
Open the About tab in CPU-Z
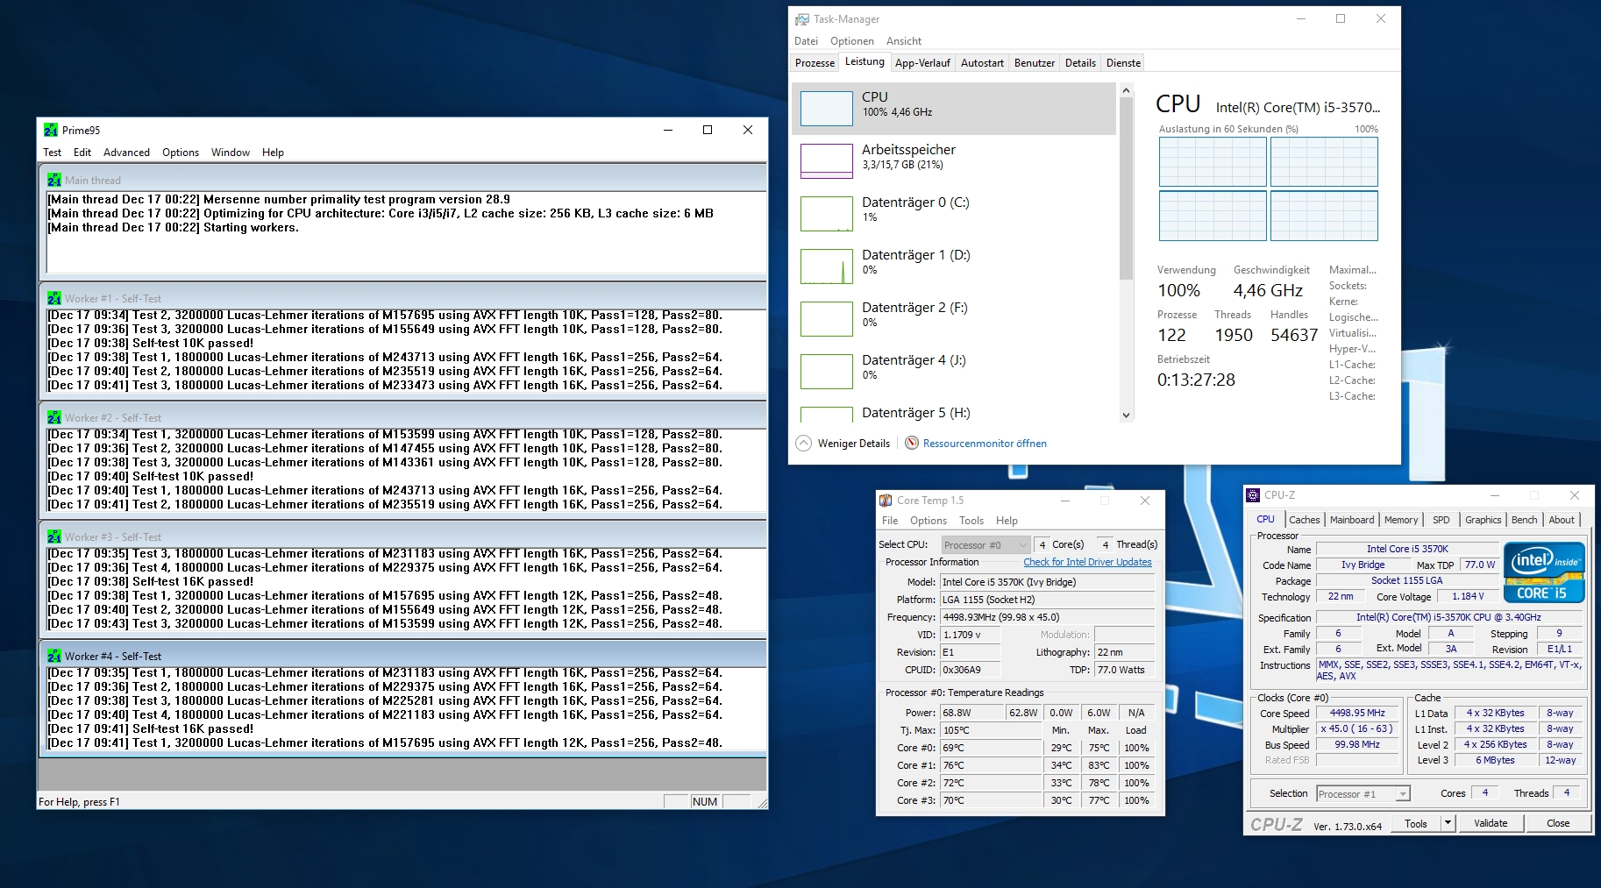click(1562, 520)
